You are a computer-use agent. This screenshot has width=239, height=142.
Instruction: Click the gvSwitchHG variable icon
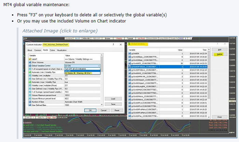coord(130,73)
